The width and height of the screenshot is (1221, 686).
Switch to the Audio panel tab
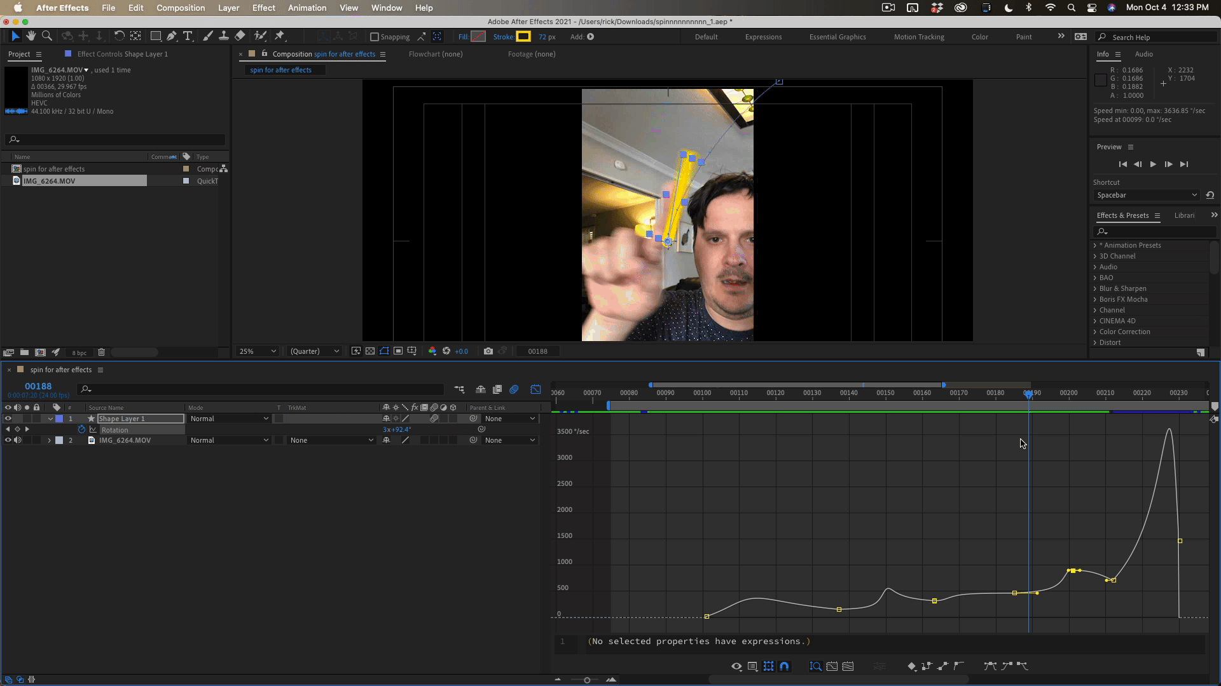click(1143, 54)
